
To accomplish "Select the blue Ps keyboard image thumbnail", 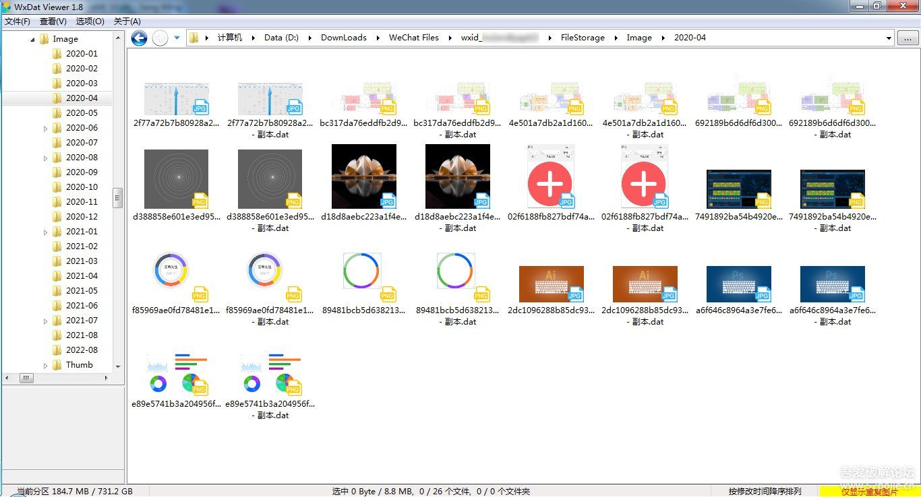I will tap(739, 284).
